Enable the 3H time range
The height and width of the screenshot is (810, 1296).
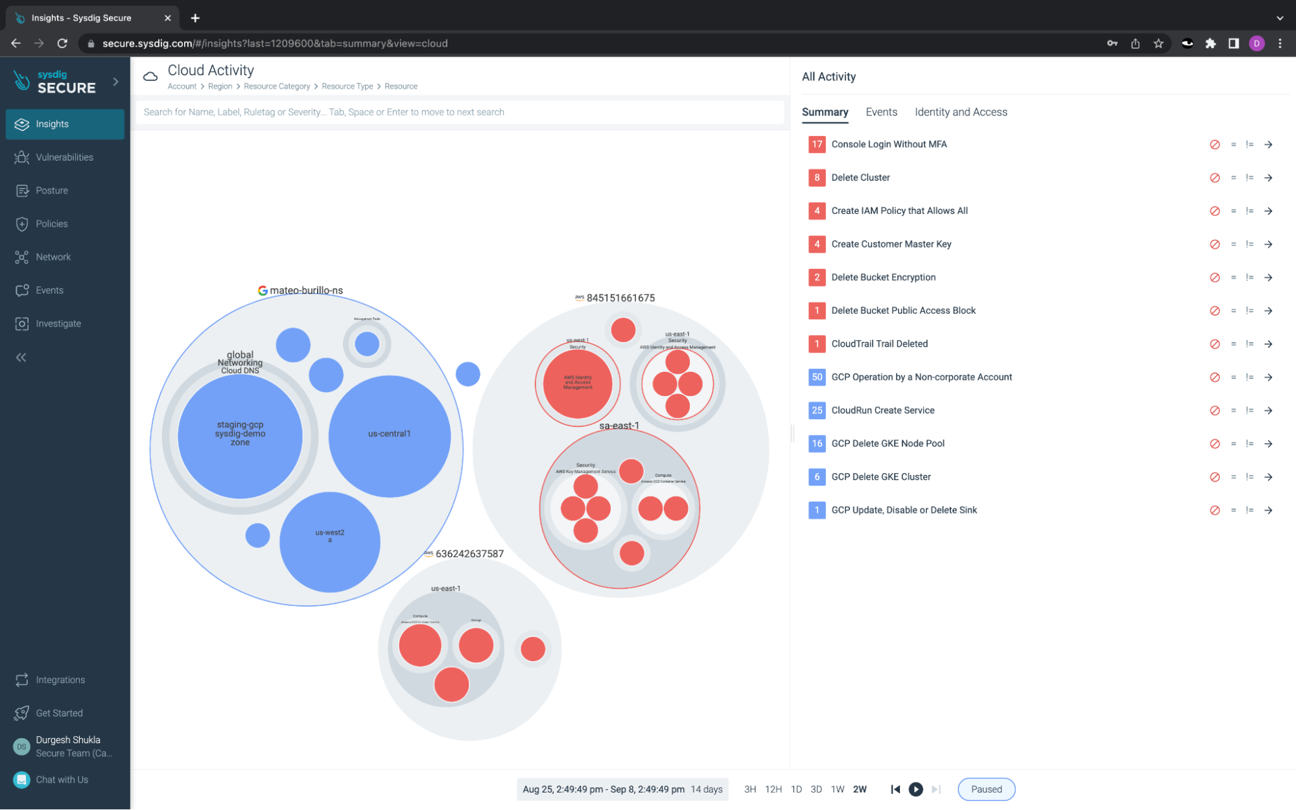(750, 789)
